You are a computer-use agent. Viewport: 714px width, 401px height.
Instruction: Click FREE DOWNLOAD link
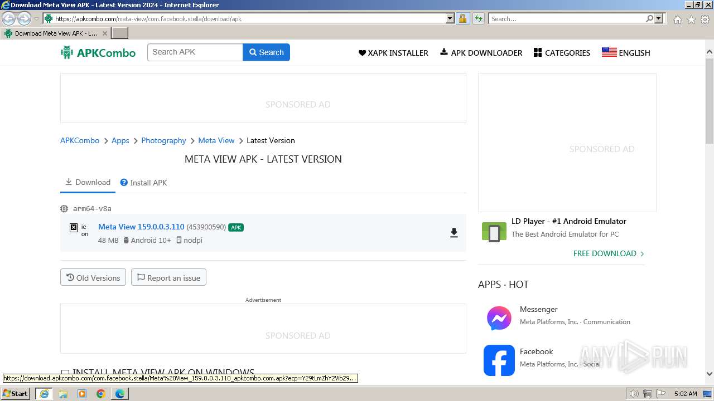pyautogui.click(x=609, y=253)
